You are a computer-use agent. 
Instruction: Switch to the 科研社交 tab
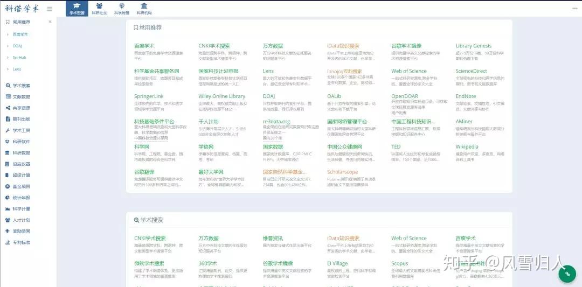(99, 9)
